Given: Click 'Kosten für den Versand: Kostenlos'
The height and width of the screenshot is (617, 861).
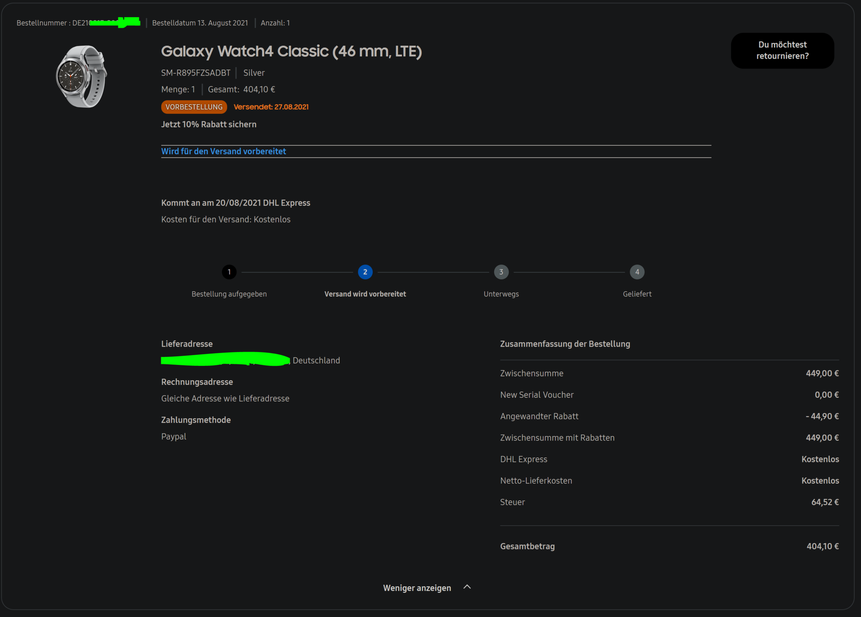Looking at the screenshot, I should coord(226,219).
